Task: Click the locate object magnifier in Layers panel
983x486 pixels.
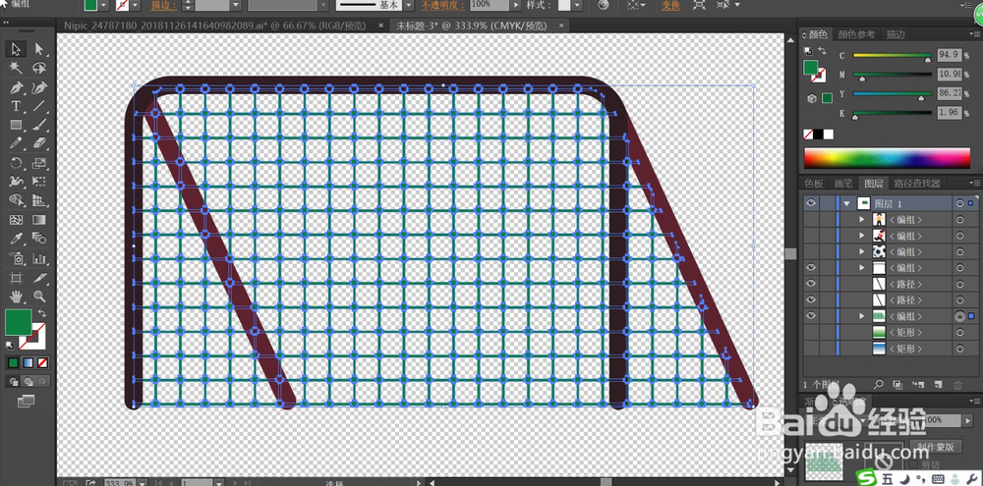Action: [x=878, y=385]
